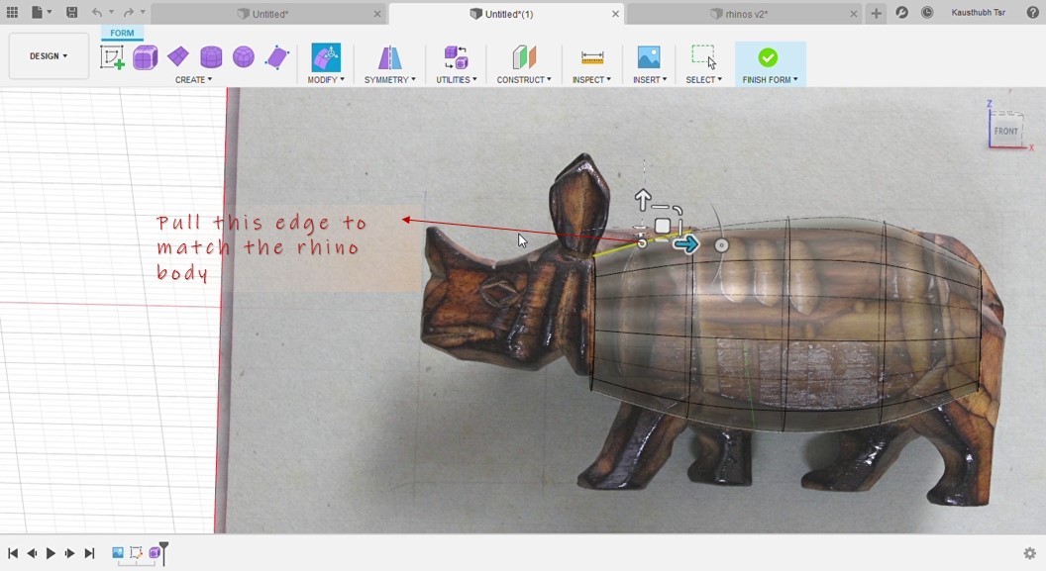Close the Untitled*(1) tab
Viewport: 1046px width, 571px height.
tap(615, 14)
